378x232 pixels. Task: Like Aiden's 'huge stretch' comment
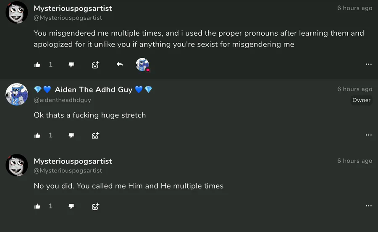[37, 136]
